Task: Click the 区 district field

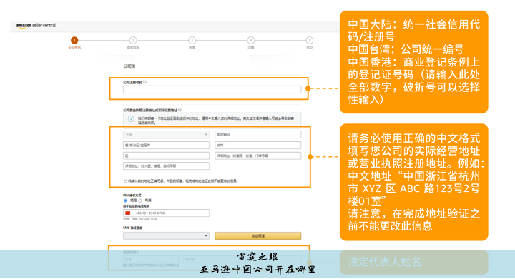Action: pyautogui.click(x=166, y=156)
